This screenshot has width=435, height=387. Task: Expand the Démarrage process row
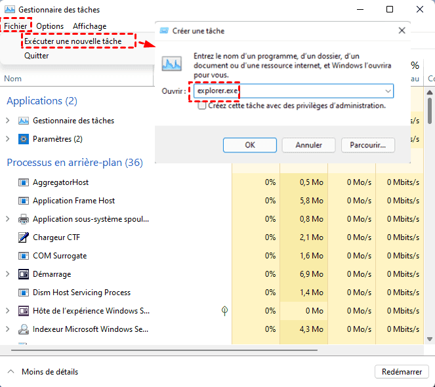click(8, 274)
